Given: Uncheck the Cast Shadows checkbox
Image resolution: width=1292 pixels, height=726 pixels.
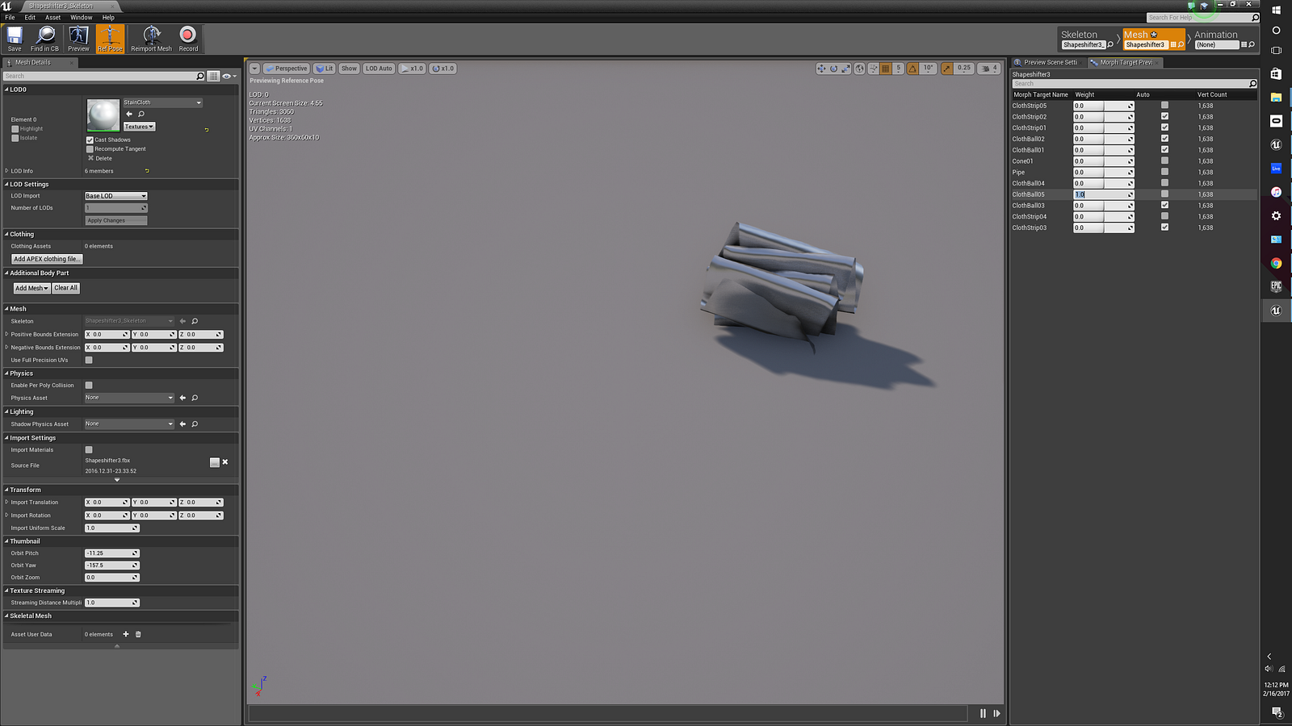Looking at the screenshot, I should point(90,140).
